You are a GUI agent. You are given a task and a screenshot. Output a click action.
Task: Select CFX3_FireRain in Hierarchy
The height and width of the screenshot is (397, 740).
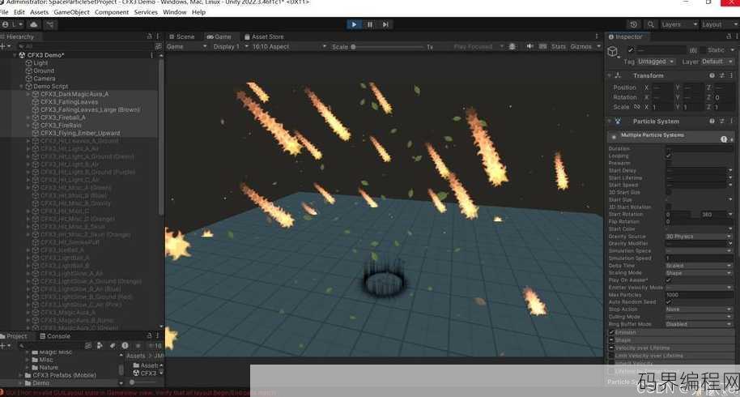(61, 125)
